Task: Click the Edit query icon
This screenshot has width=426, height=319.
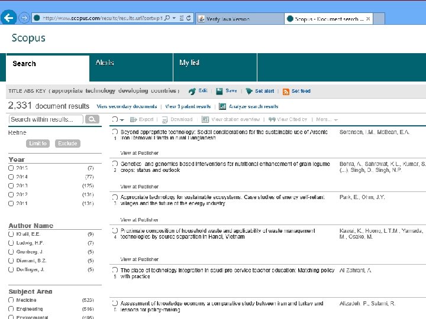Action: click(x=192, y=91)
